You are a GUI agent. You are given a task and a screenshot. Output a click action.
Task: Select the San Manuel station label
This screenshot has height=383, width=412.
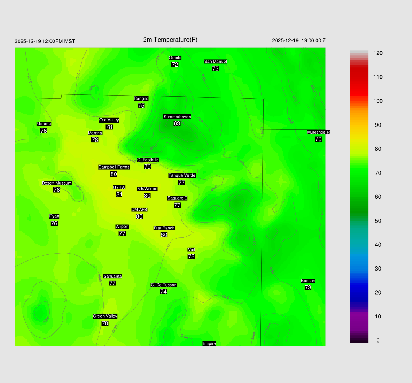(x=215, y=62)
